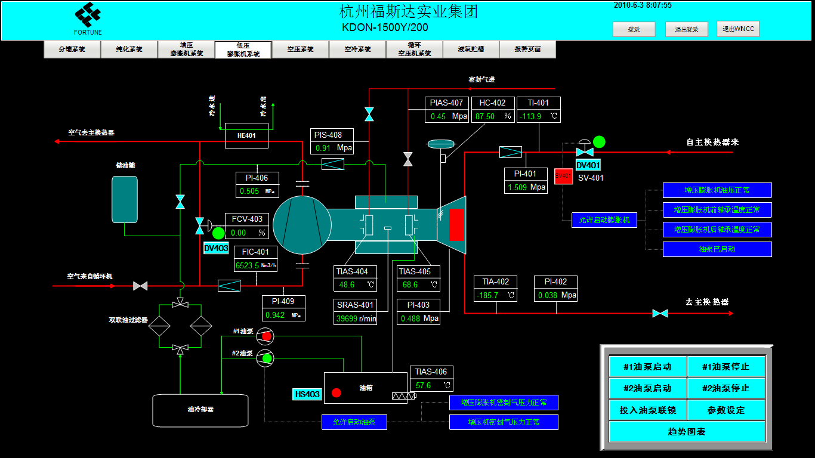Select the HE401 heat exchanger block

point(246,136)
